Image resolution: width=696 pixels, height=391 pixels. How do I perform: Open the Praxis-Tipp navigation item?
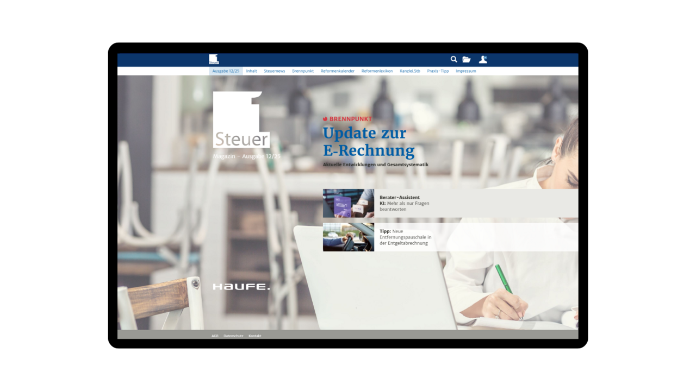coord(438,71)
